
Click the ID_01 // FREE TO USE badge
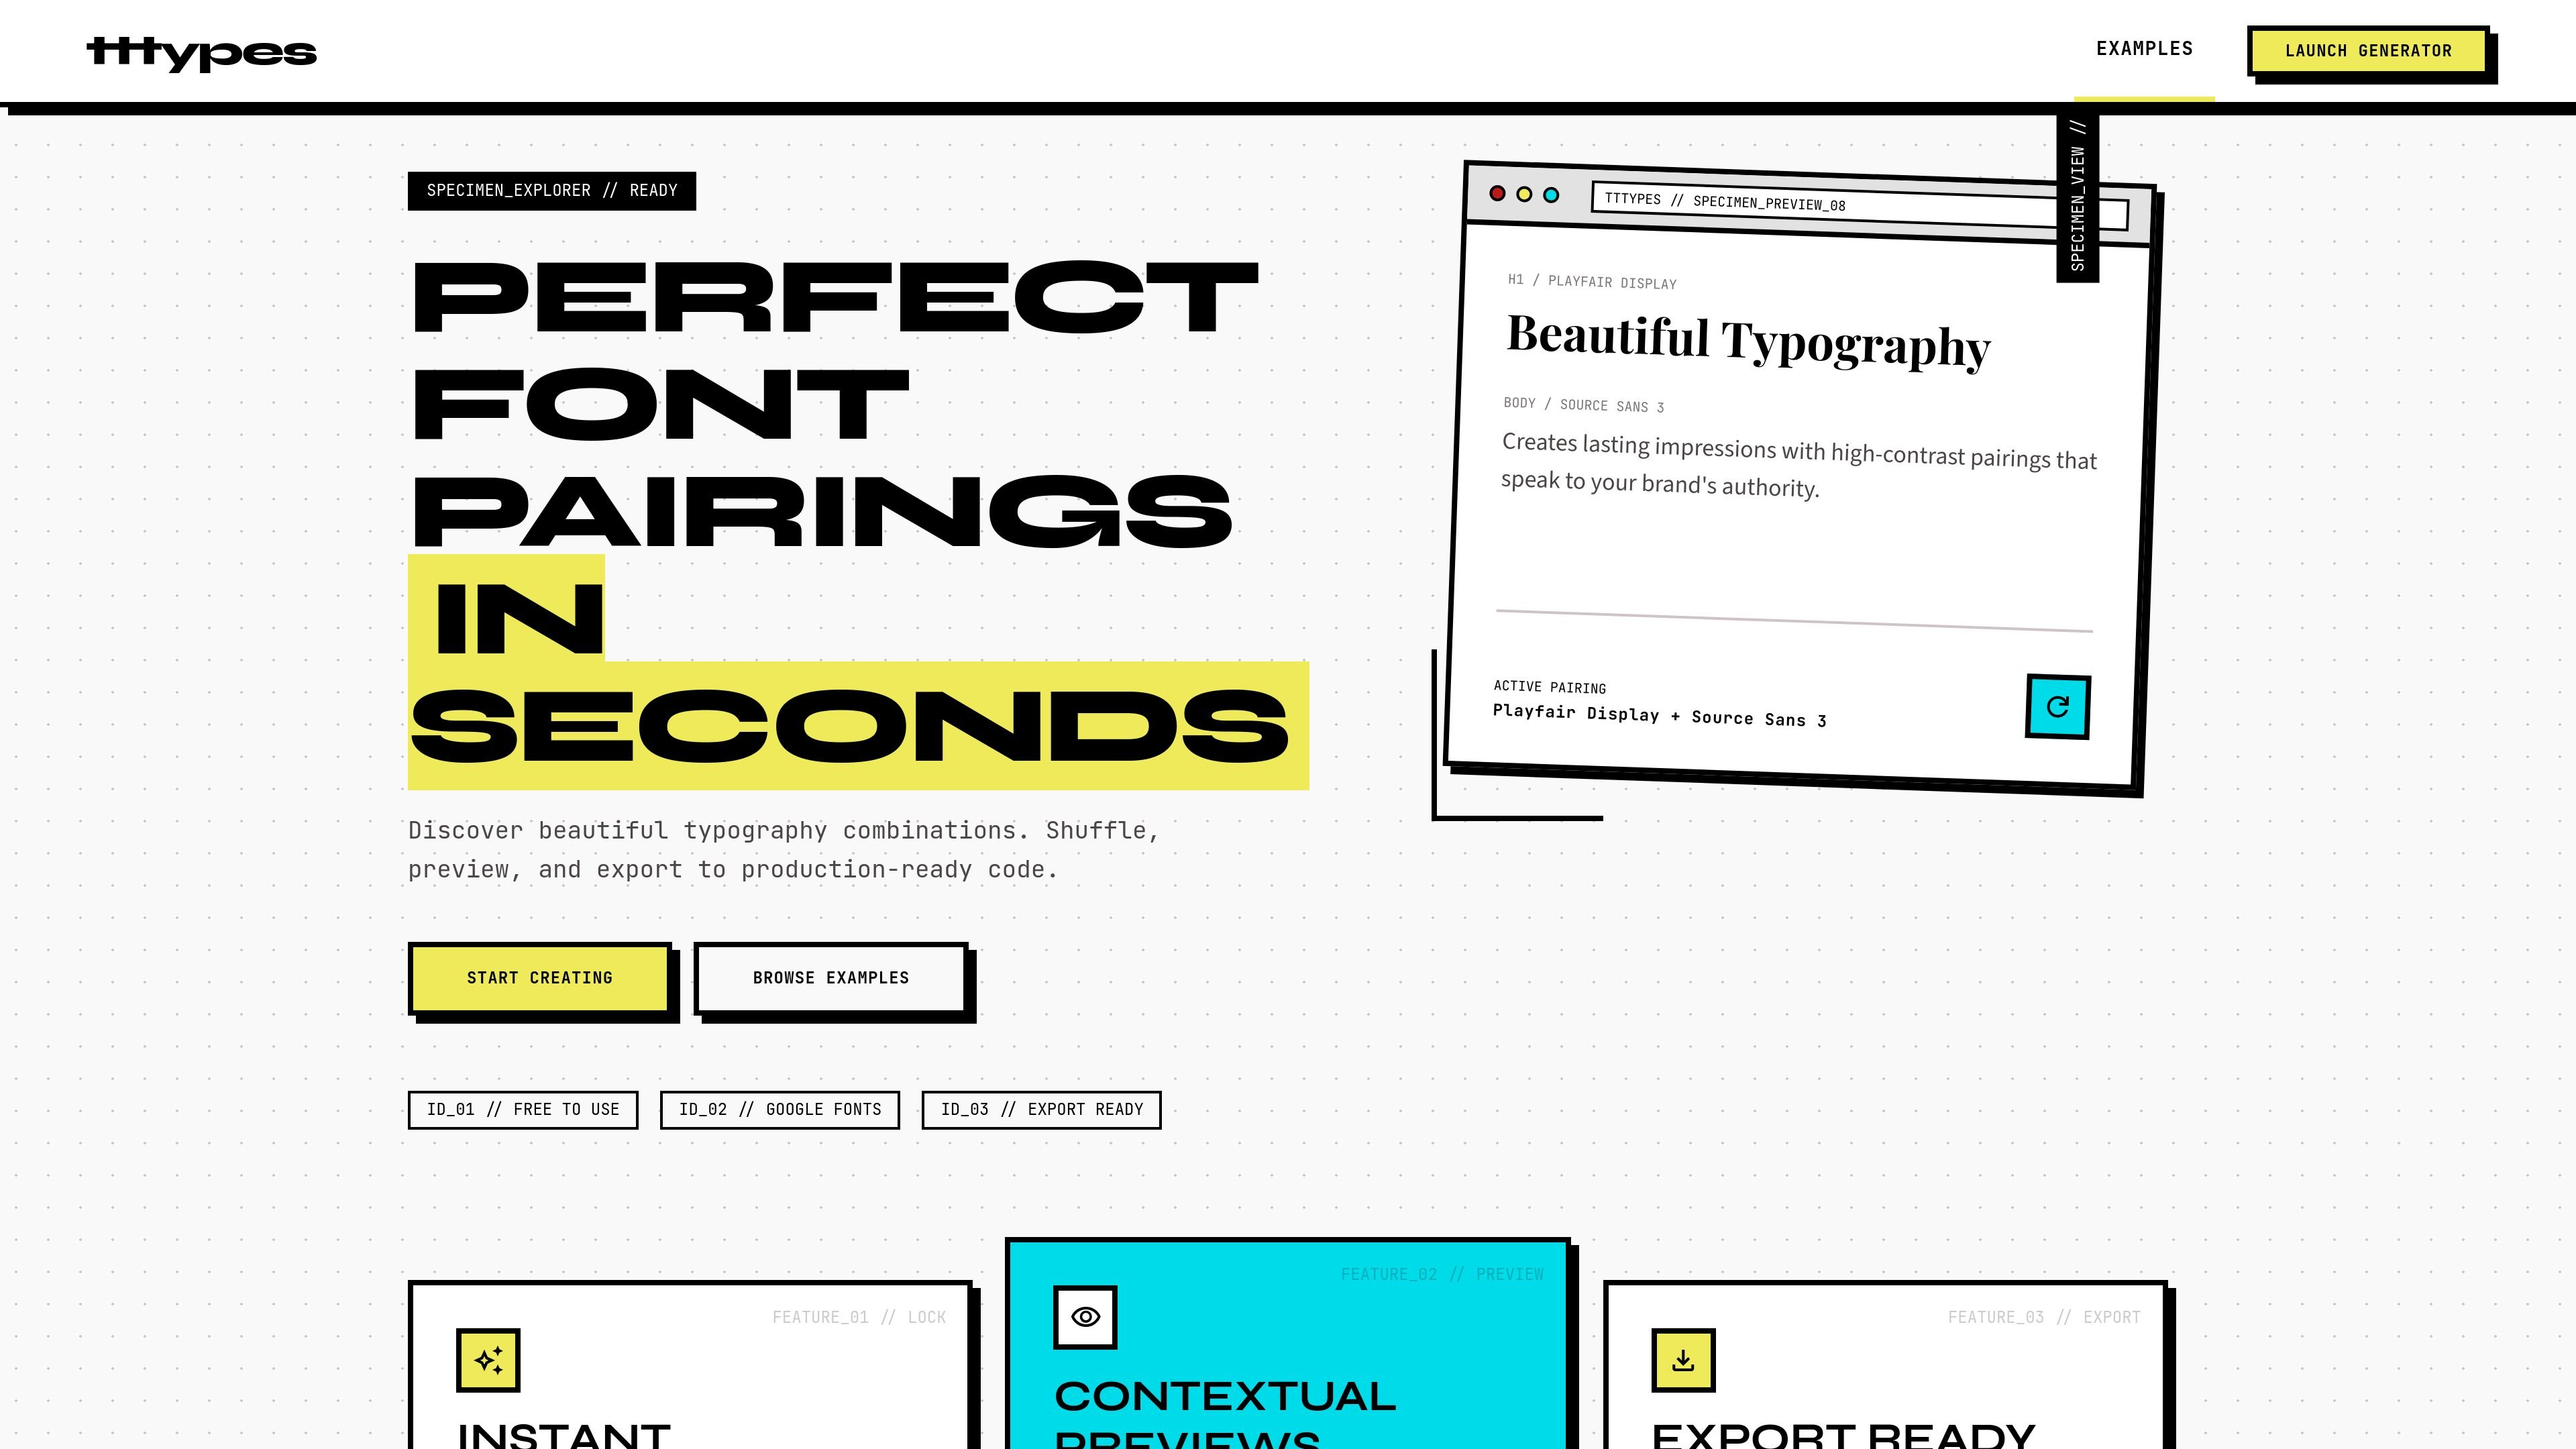523,1110
